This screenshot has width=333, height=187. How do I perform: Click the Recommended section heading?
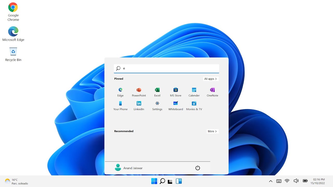coord(124,131)
